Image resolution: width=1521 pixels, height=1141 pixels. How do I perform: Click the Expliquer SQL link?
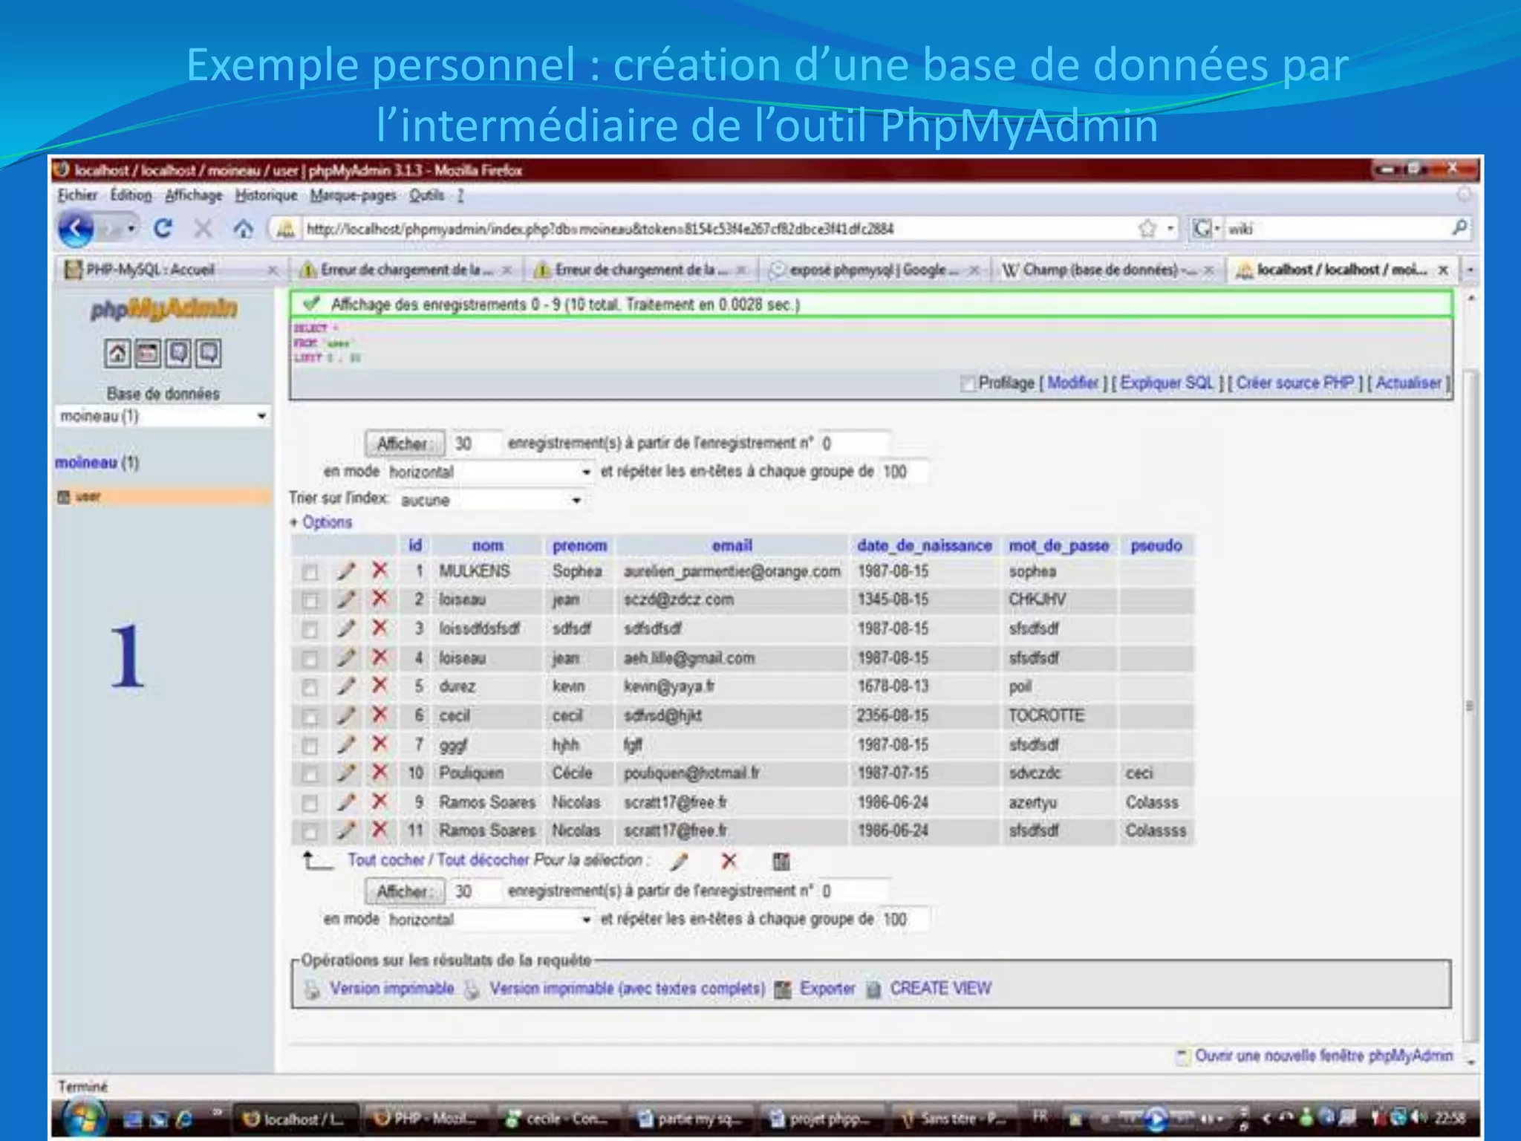[x=1166, y=383]
